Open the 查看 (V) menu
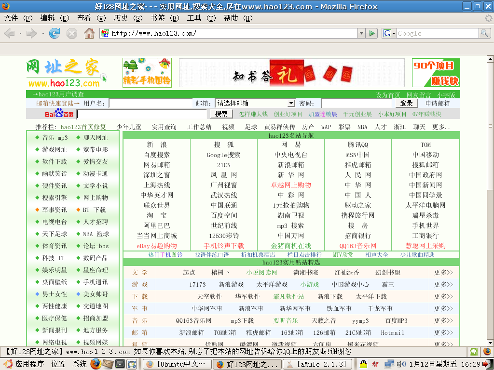Screen dimensions: 494x370 [x=91, y=18]
